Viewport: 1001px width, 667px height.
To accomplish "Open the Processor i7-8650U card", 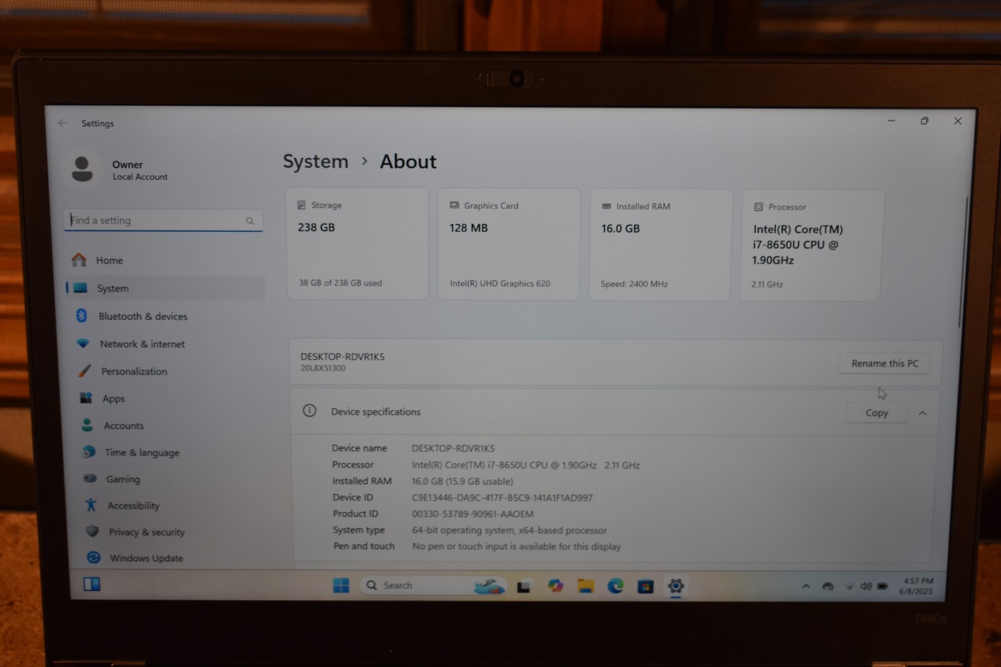I will click(x=811, y=246).
